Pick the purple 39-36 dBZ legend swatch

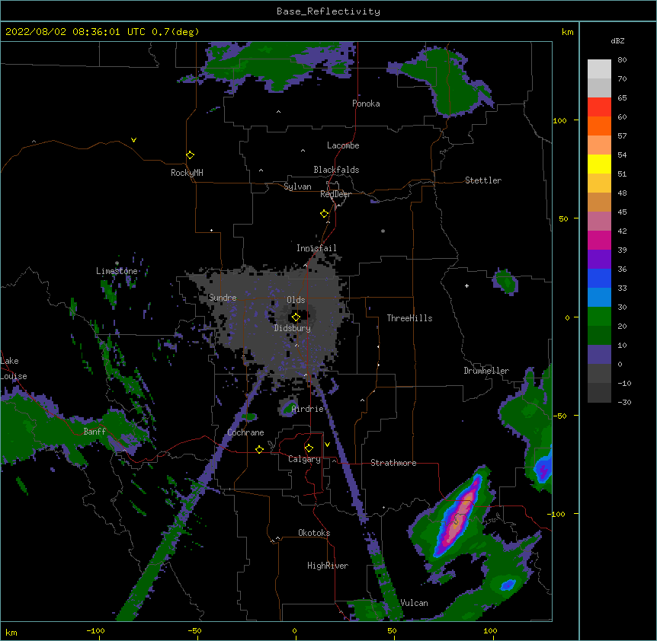(x=599, y=260)
